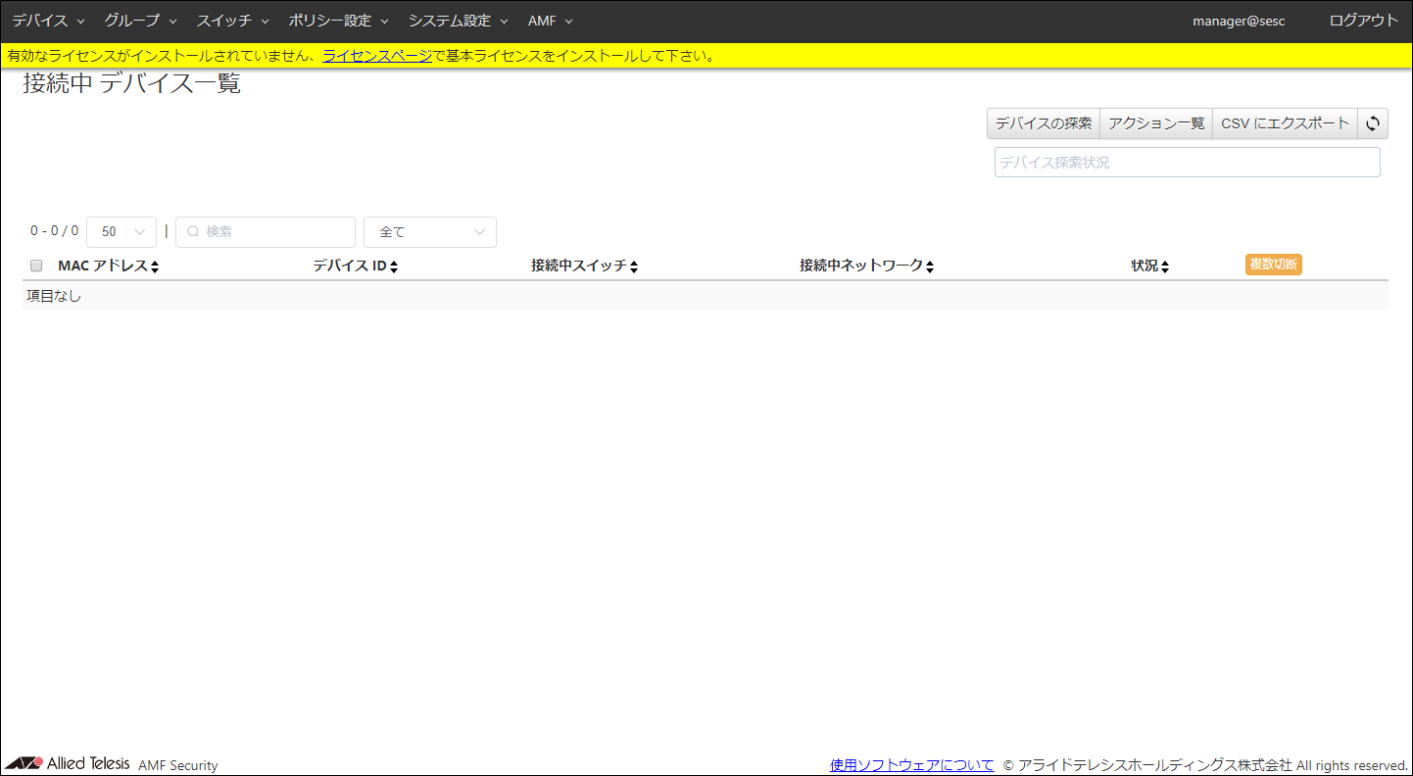1413x776 pixels.
Task: Open the 50 rows-per-page dropdown
Action: point(122,232)
